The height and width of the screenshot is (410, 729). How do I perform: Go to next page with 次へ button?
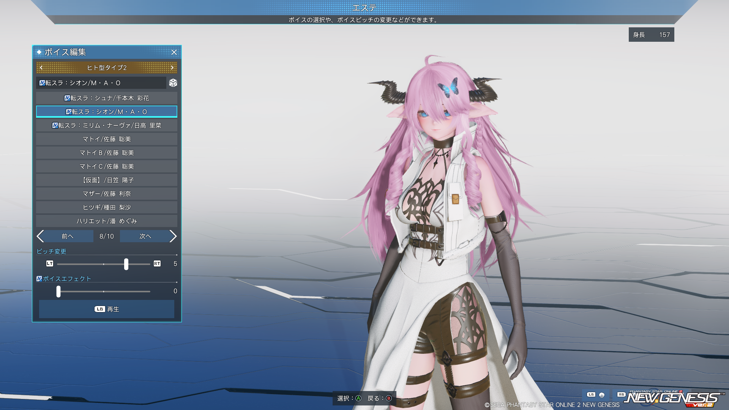point(145,236)
